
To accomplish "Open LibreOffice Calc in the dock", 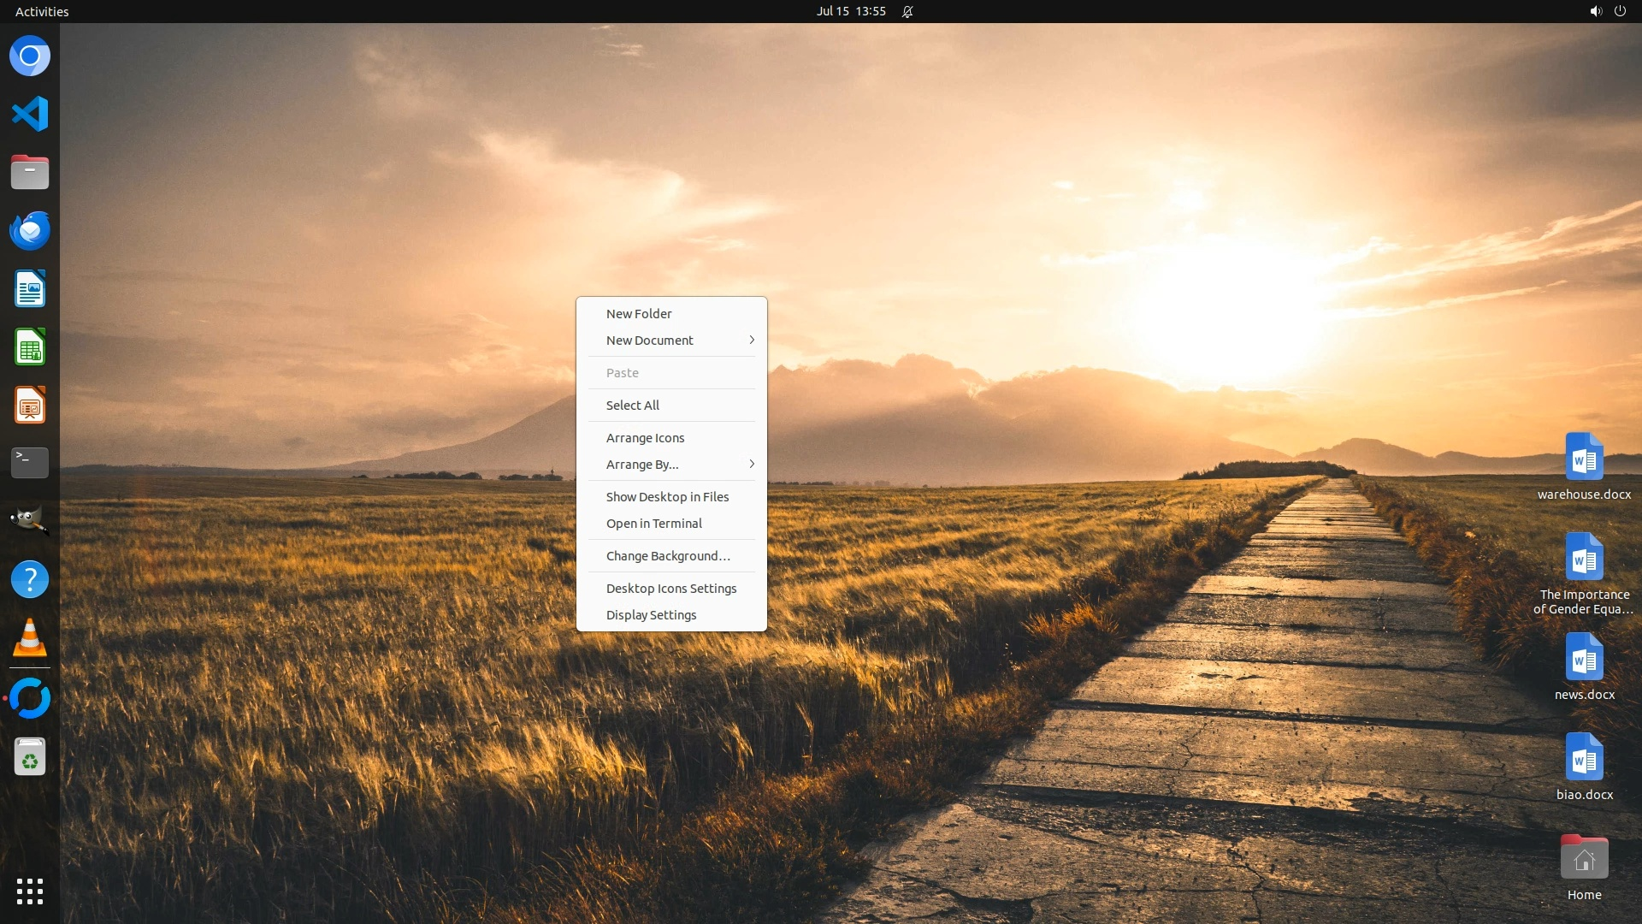I will [x=30, y=347].
